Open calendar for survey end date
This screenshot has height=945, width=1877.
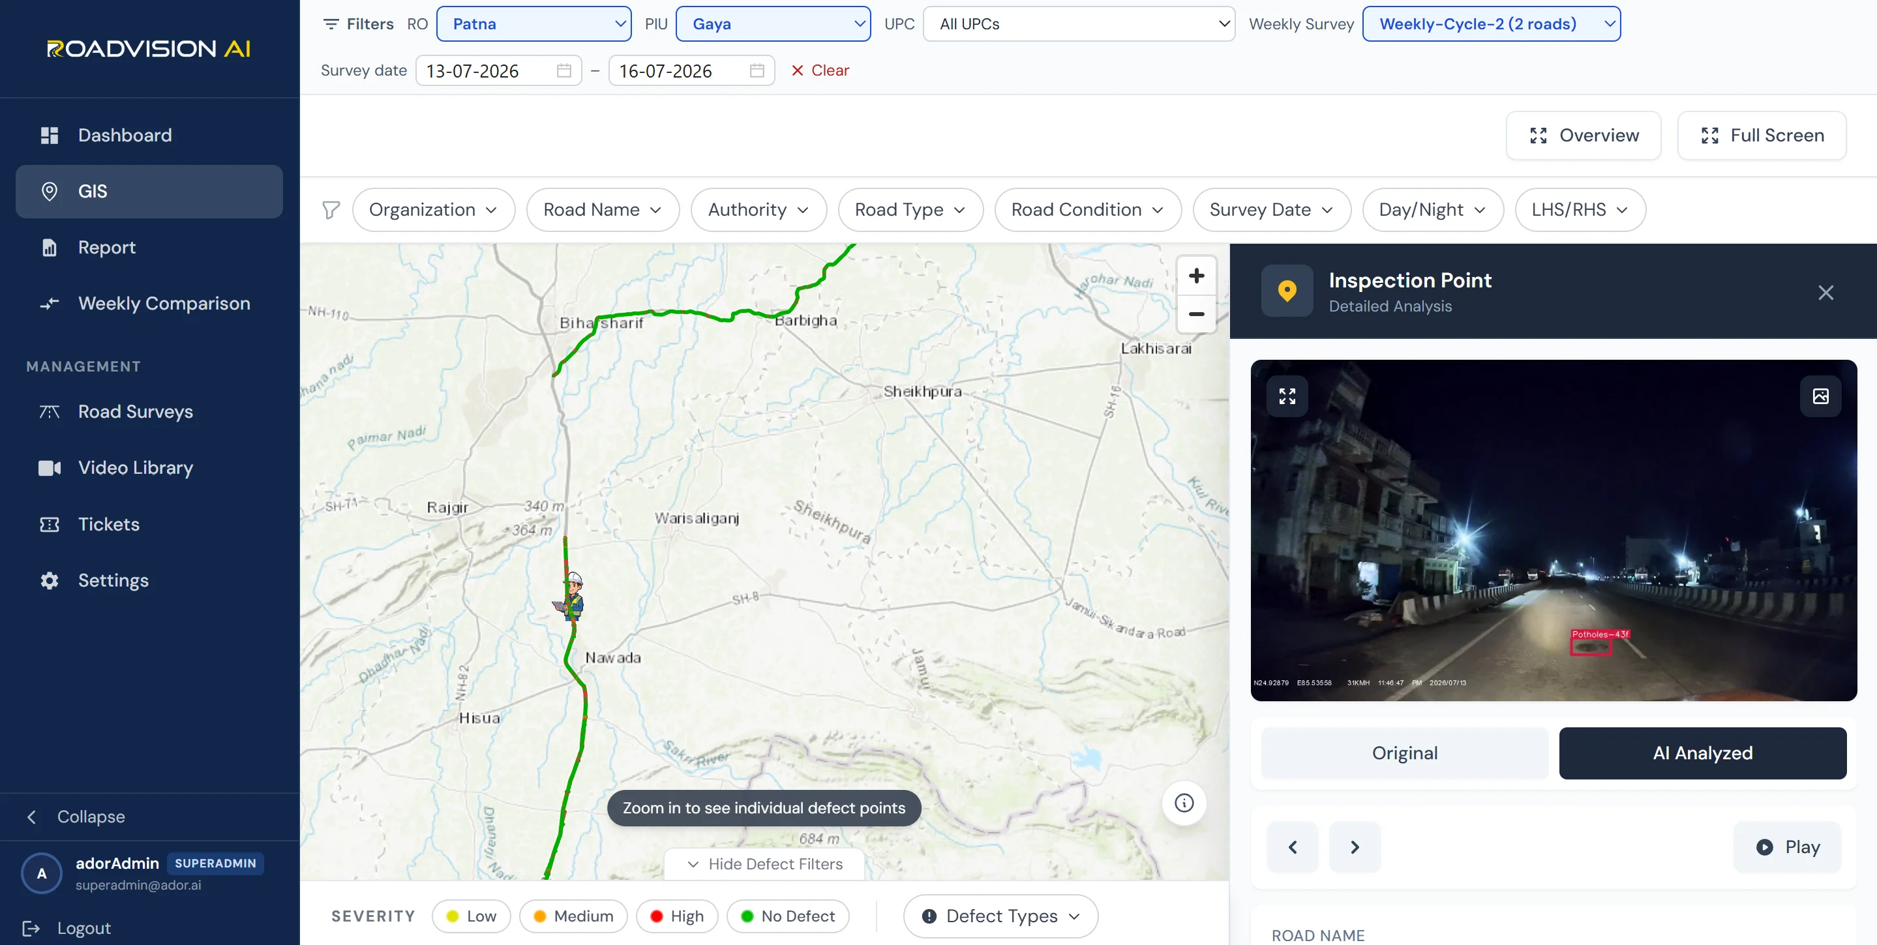tap(757, 70)
